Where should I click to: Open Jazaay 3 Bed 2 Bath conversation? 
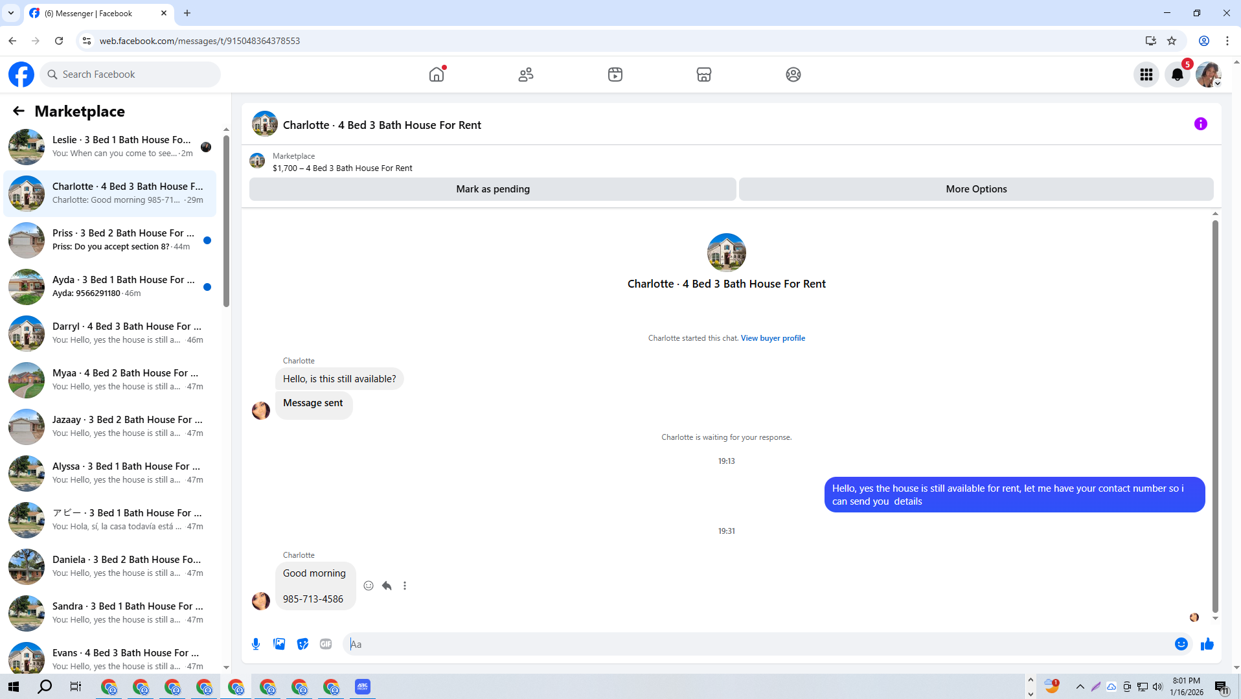click(x=110, y=426)
